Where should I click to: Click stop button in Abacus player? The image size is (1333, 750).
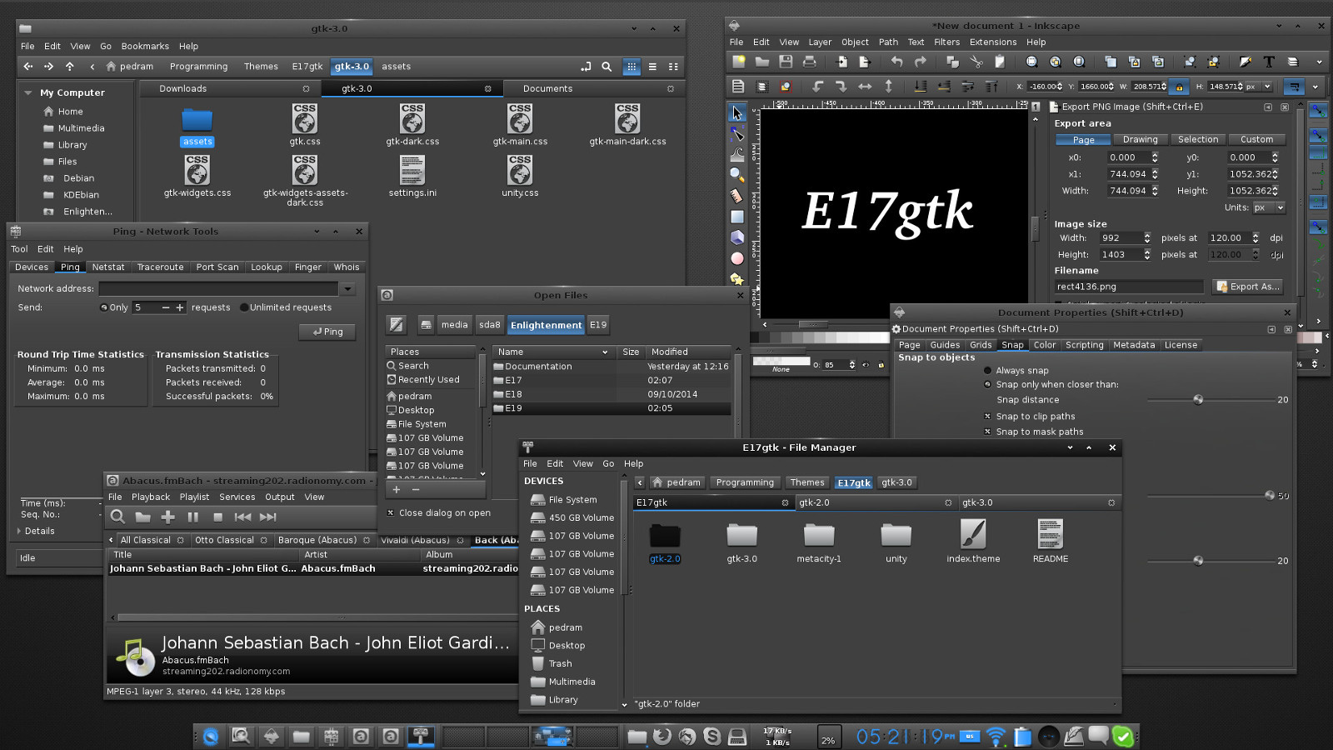(217, 517)
